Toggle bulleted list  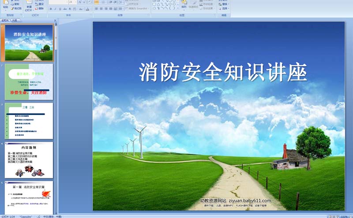coord(97,2)
